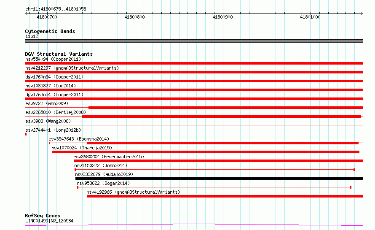Click the left arrow end of ruler

pyautogui.click(x=26, y=13)
